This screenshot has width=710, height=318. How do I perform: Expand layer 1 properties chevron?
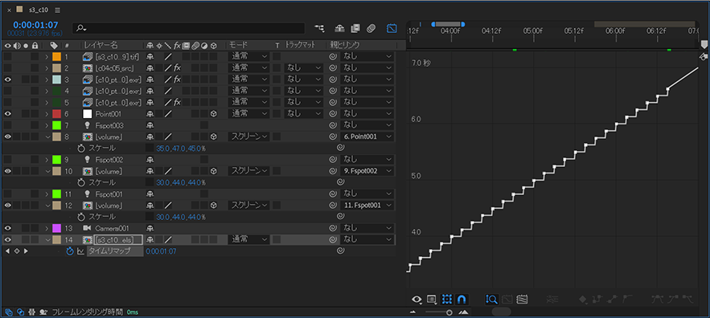pos(46,56)
